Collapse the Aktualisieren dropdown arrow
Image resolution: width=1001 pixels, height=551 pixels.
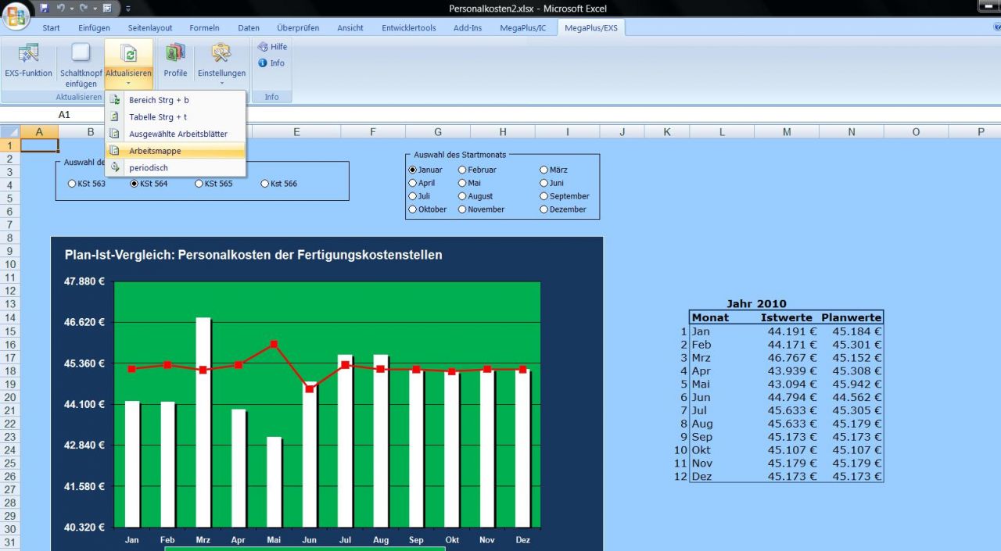(x=128, y=83)
